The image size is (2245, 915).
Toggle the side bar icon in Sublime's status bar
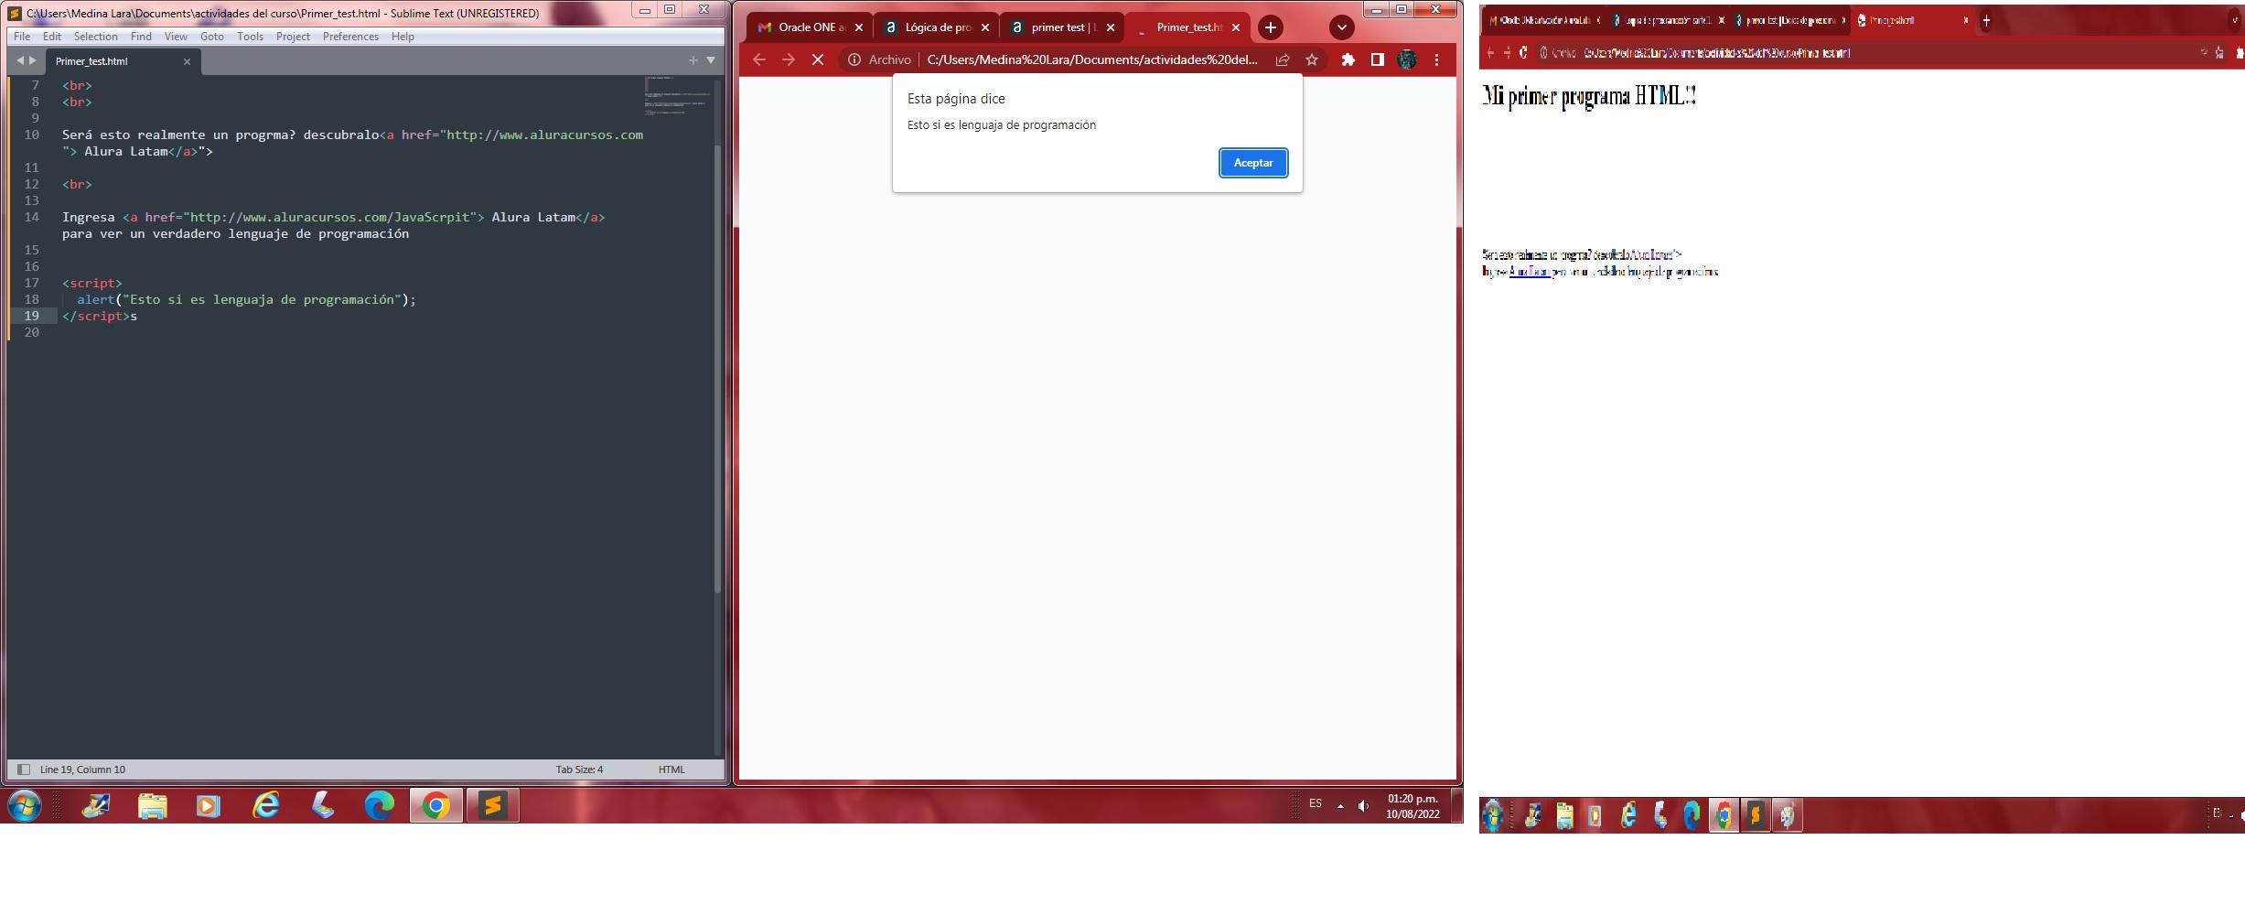coord(24,770)
